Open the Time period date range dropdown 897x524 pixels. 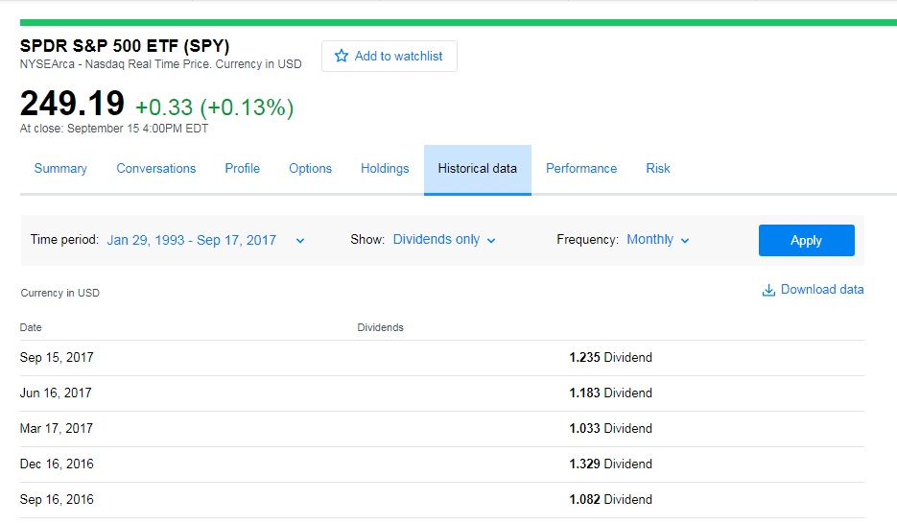tap(205, 240)
